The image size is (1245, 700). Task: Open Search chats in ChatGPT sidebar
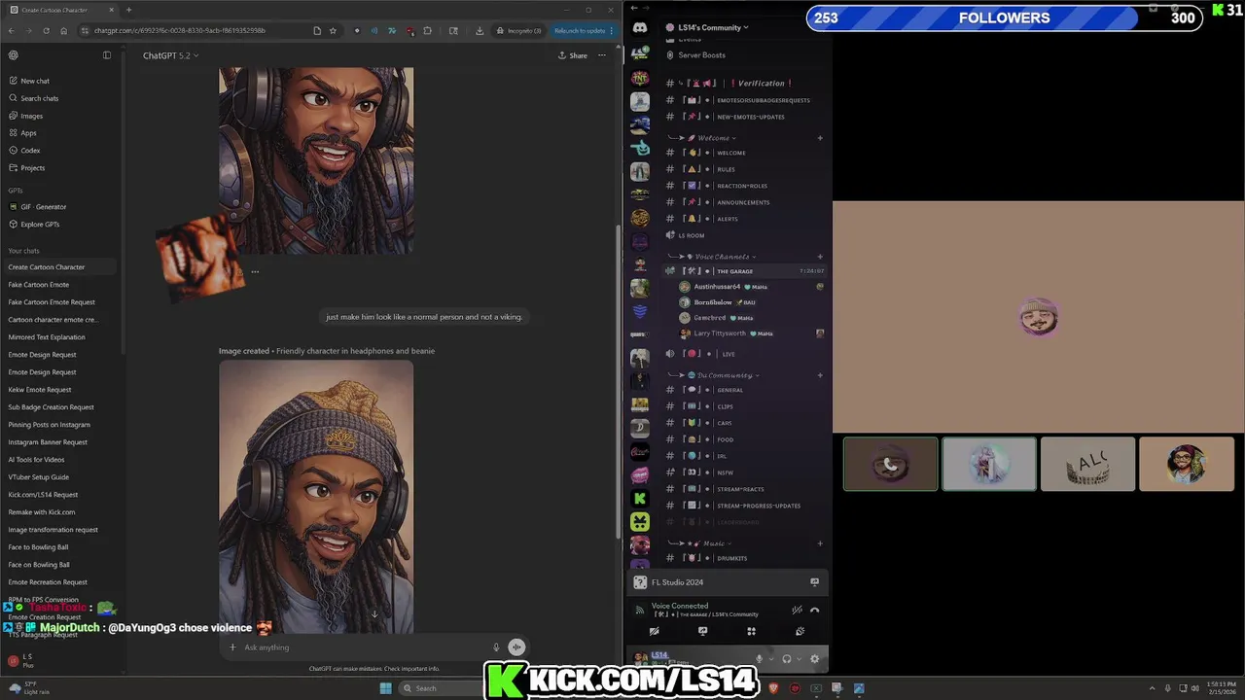click(60, 98)
